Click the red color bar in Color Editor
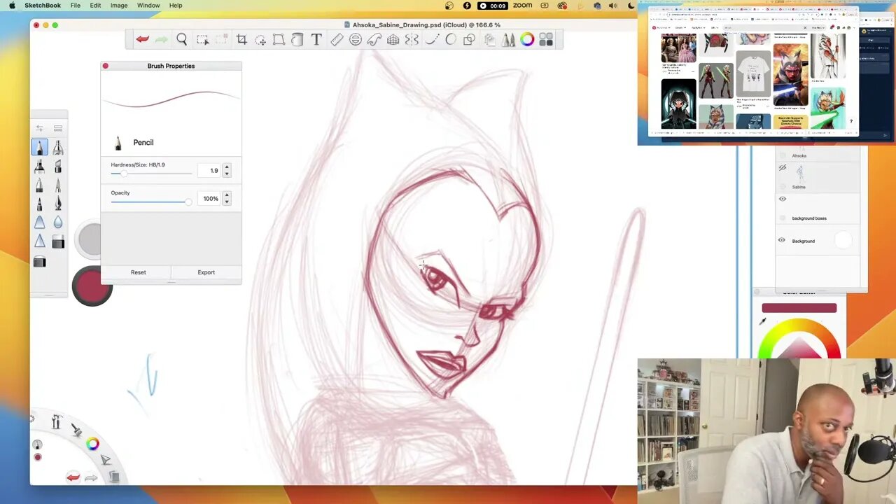The image size is (896, 504). point(799,308)
